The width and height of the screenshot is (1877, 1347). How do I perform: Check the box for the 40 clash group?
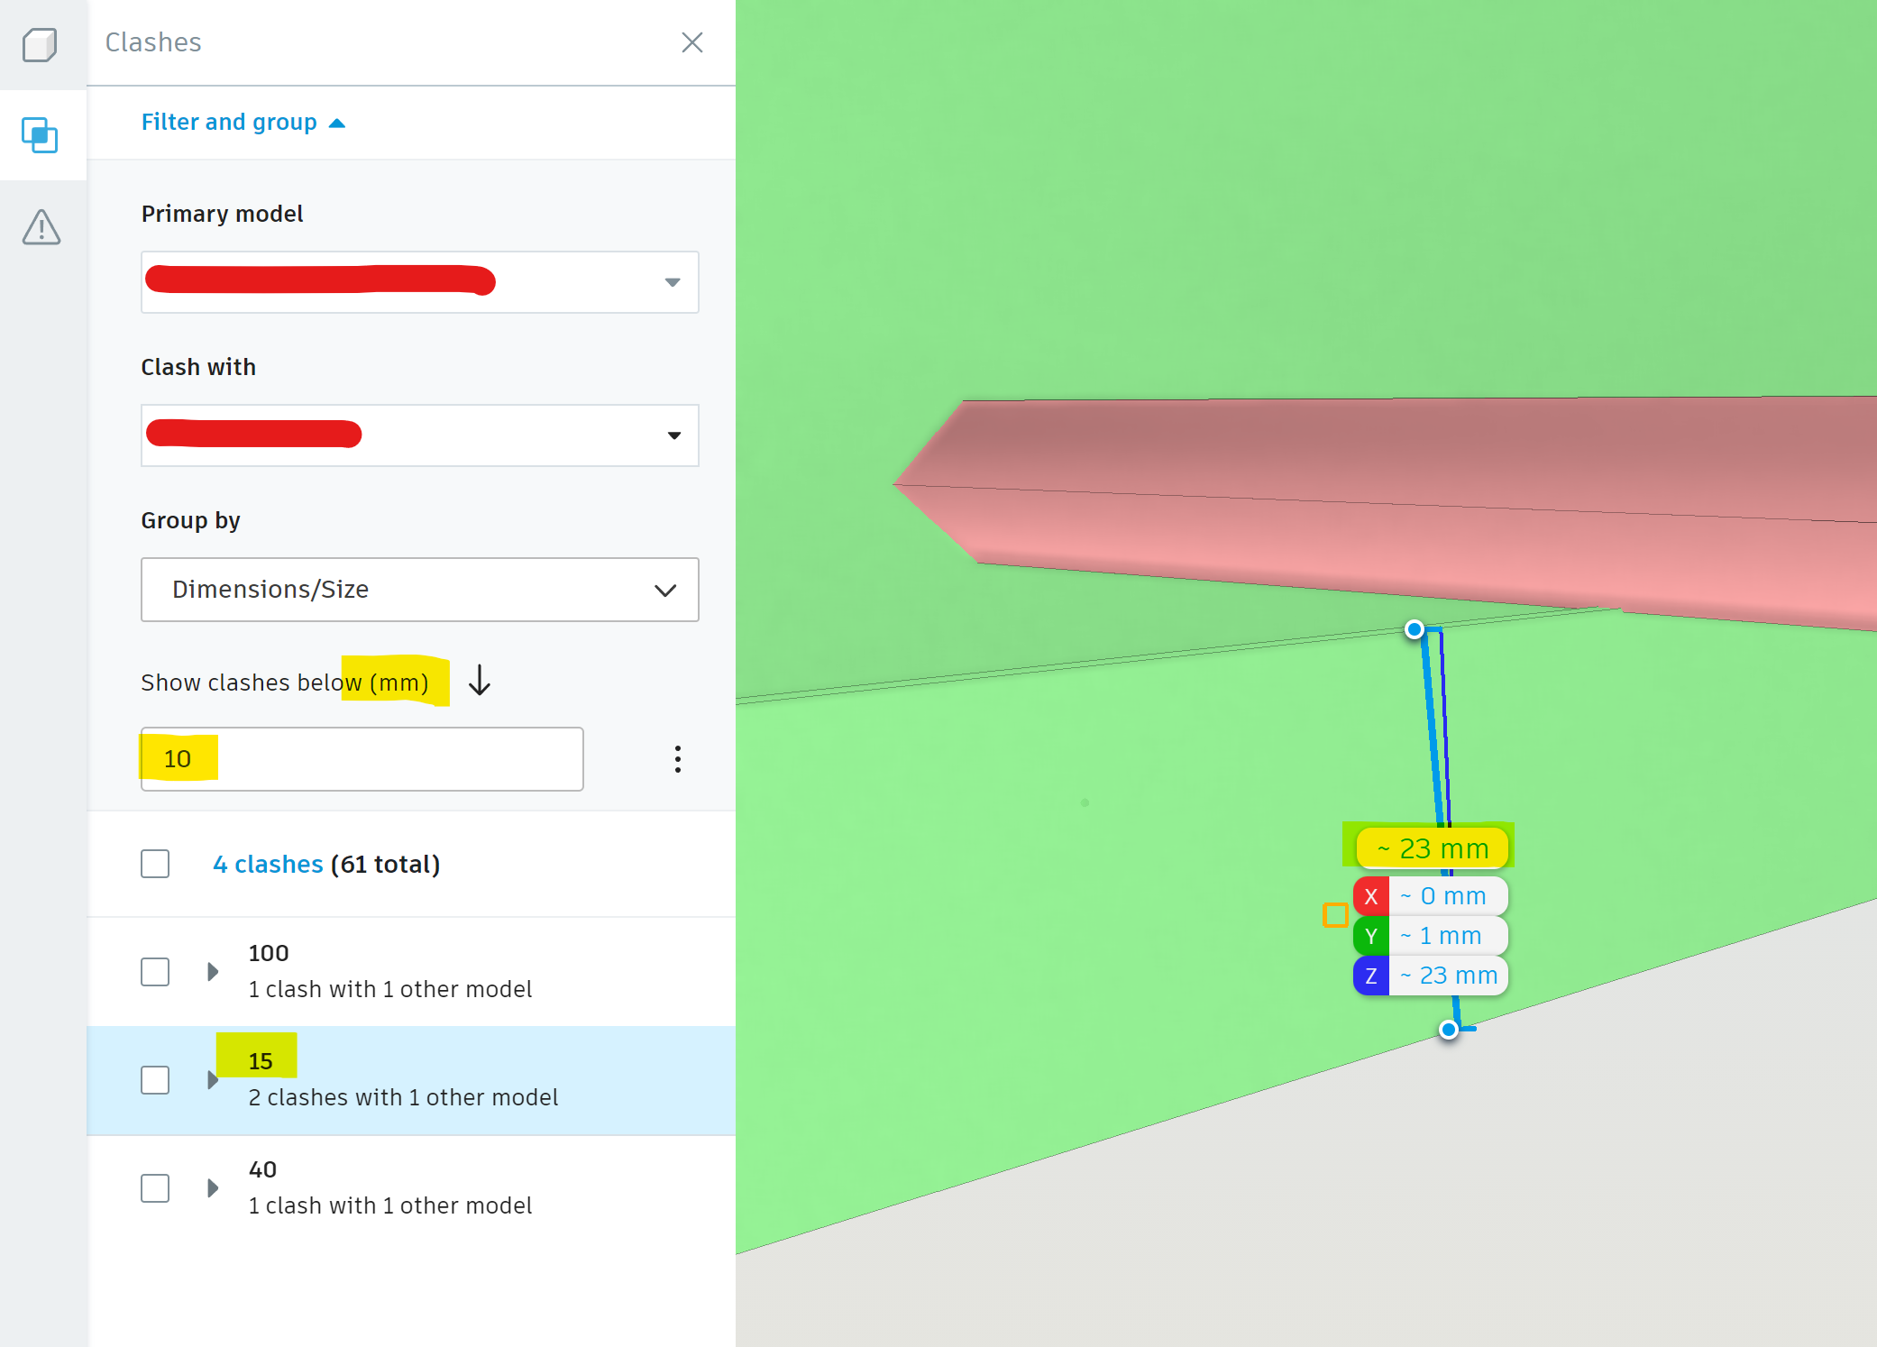(x=155, y=1188)
